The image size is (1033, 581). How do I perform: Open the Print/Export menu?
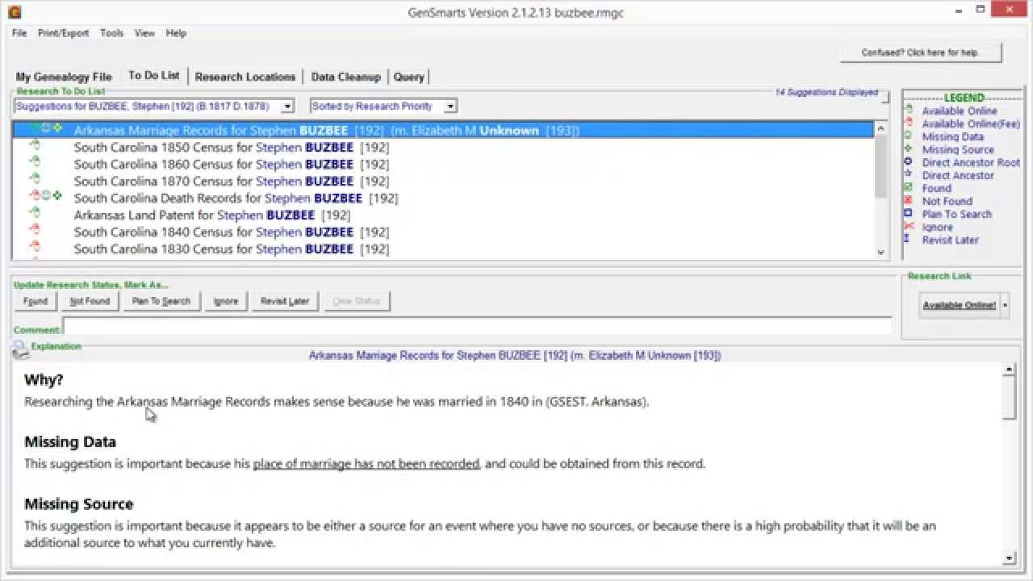[x=63, y=33]
